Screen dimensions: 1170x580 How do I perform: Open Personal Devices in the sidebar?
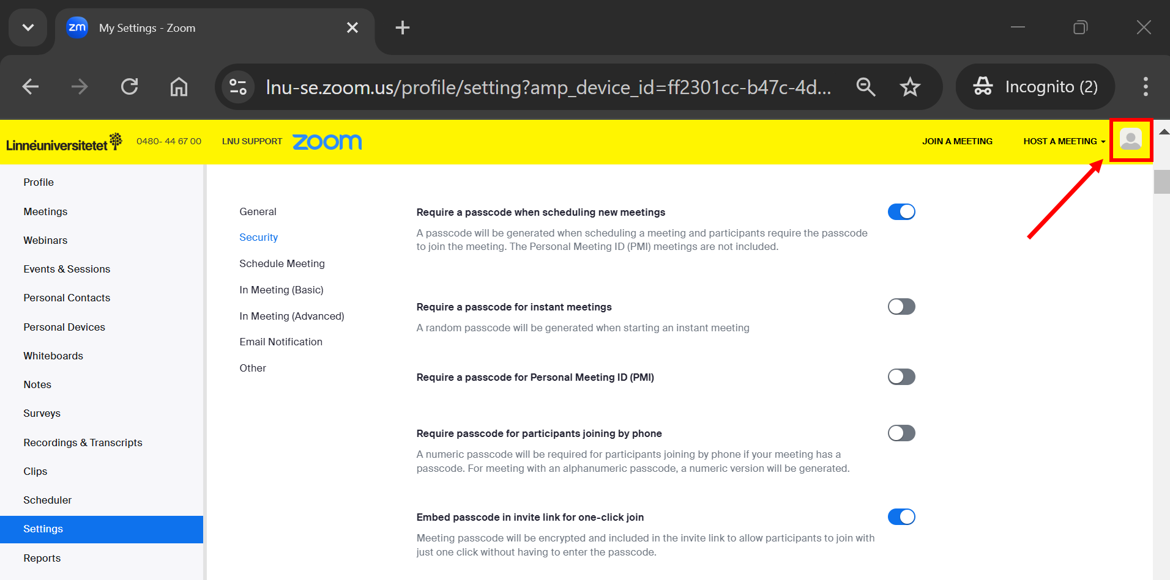(x=64, y=327)
